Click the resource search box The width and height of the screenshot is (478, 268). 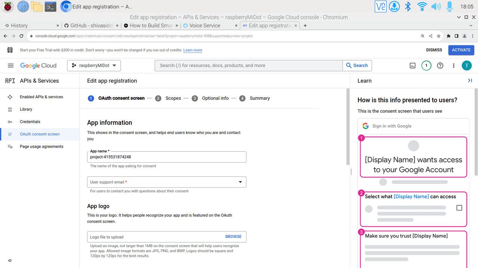click(x=249, y=66)
